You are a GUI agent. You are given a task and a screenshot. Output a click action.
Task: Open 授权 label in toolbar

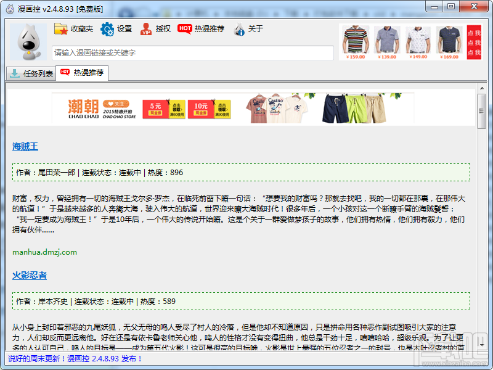pos(163,29)
